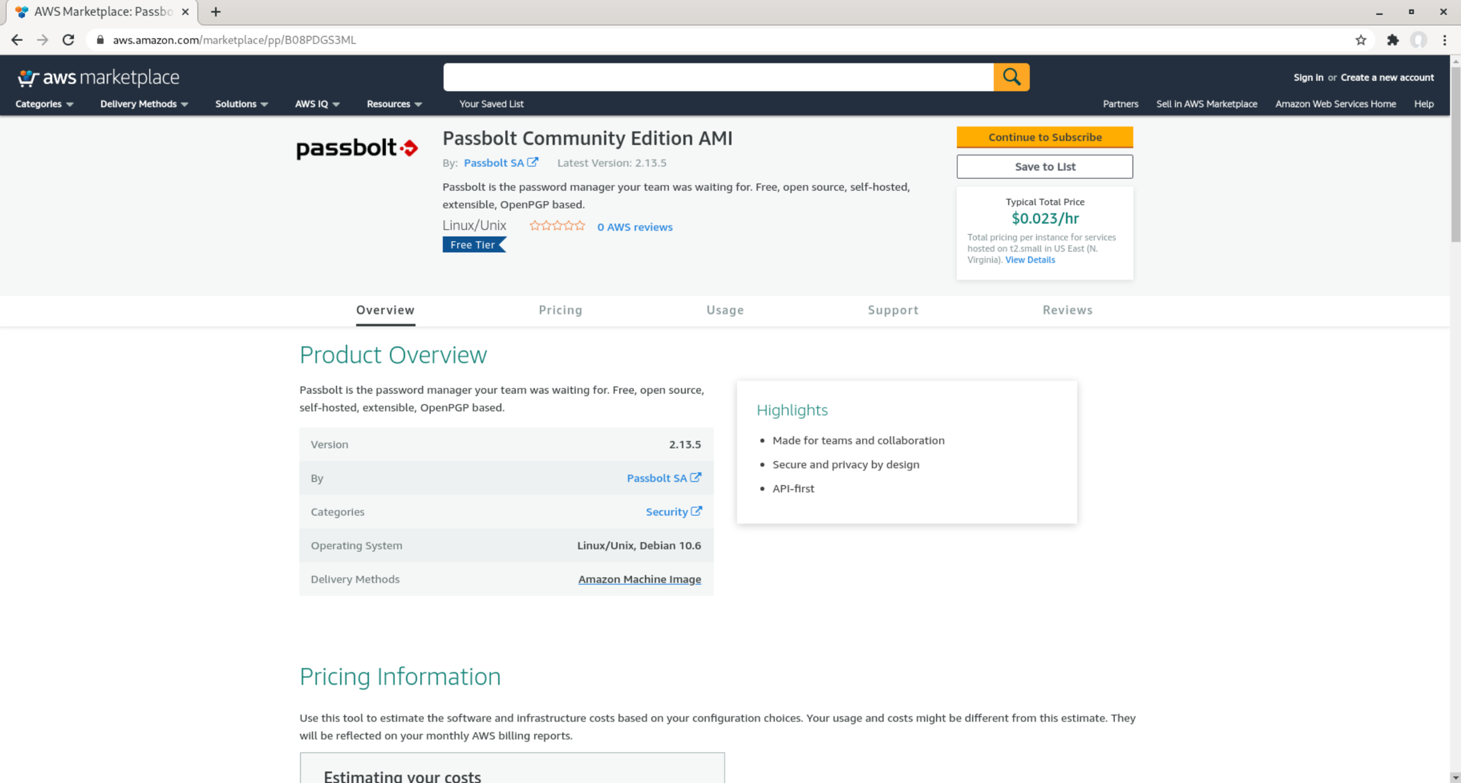Click 'Secure and privacy by design' bullet
Screen dimensions: 1461x783
point(846,464)
